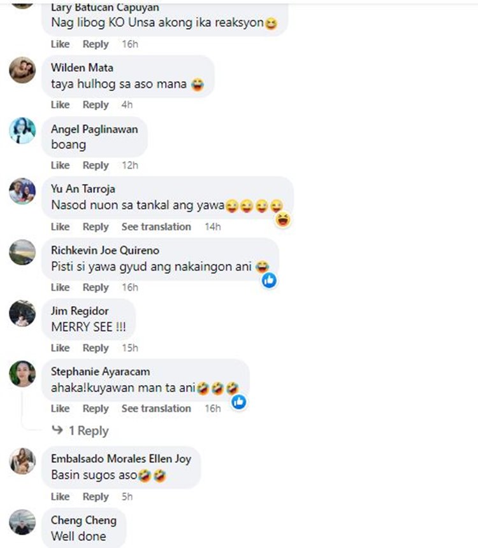Open Angel Paglinawan's profile avatar
Image resolution: width=478 pixels, height=548 pixels.
[22, 130]
